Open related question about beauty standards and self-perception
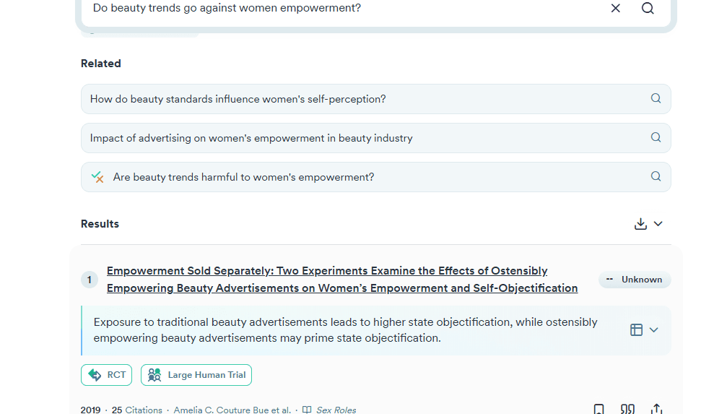This screenshot has width=714, height=414. tap(375, 99)
